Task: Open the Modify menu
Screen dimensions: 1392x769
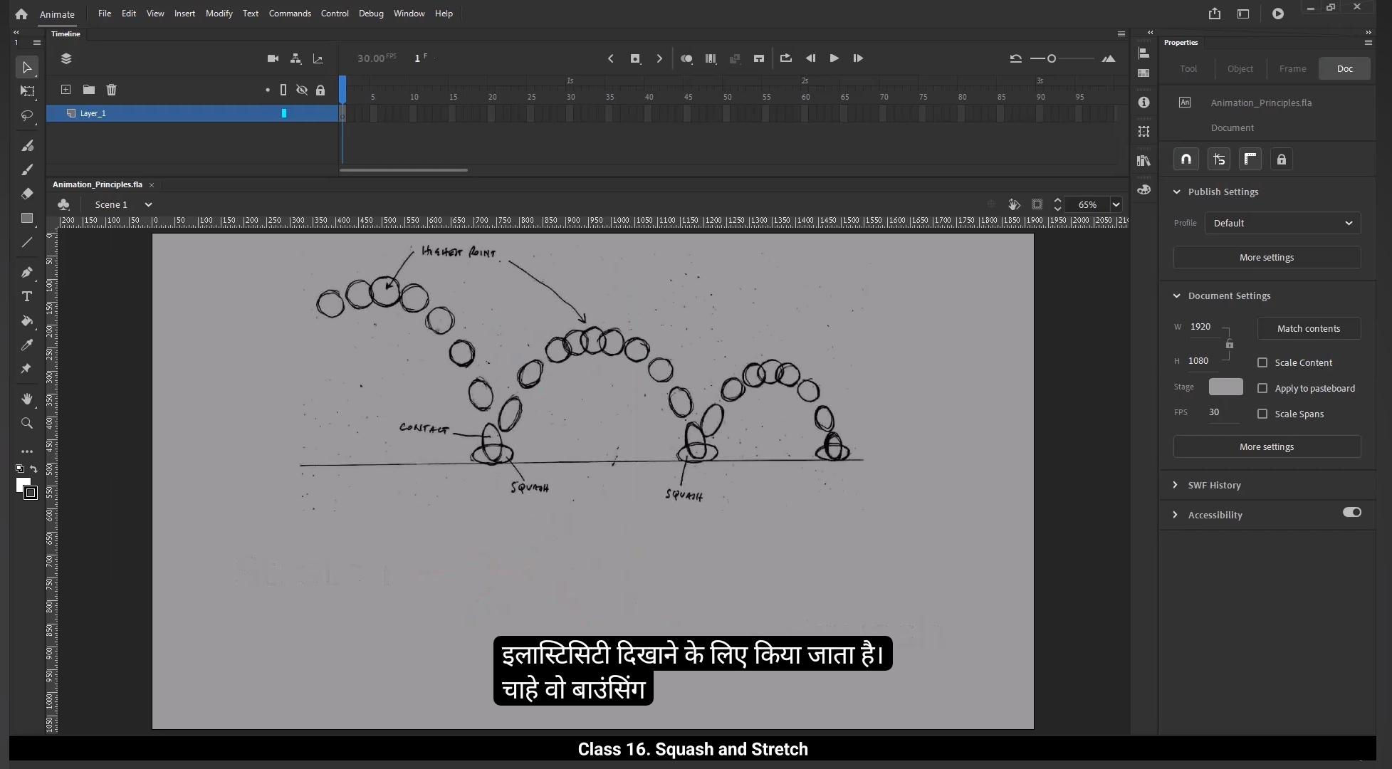Action: pos(219,14)
